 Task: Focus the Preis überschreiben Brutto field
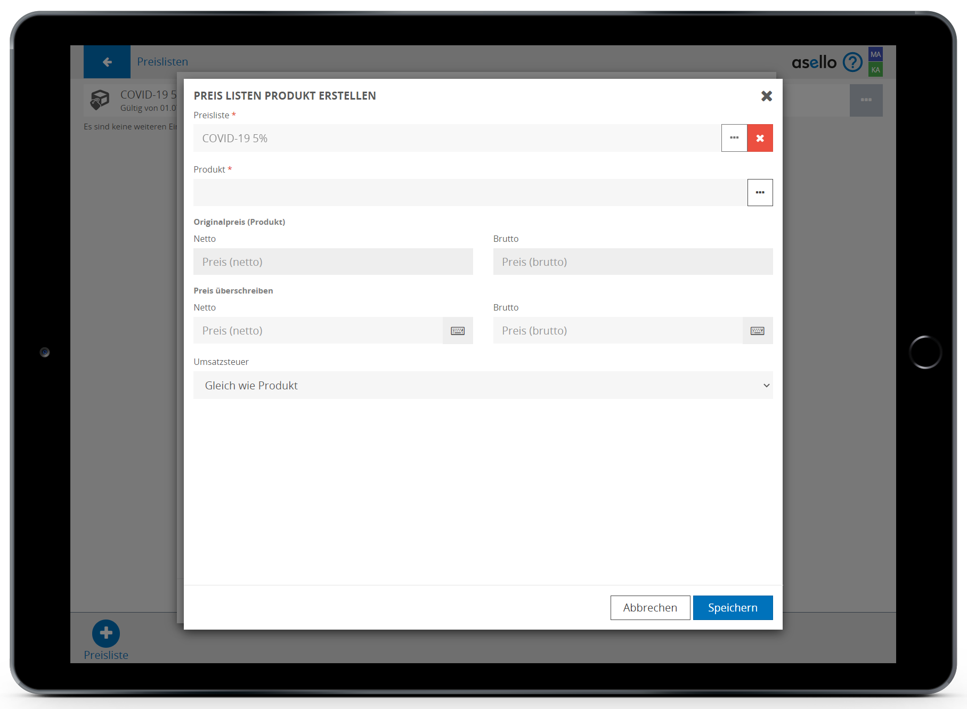click(617, 331)
